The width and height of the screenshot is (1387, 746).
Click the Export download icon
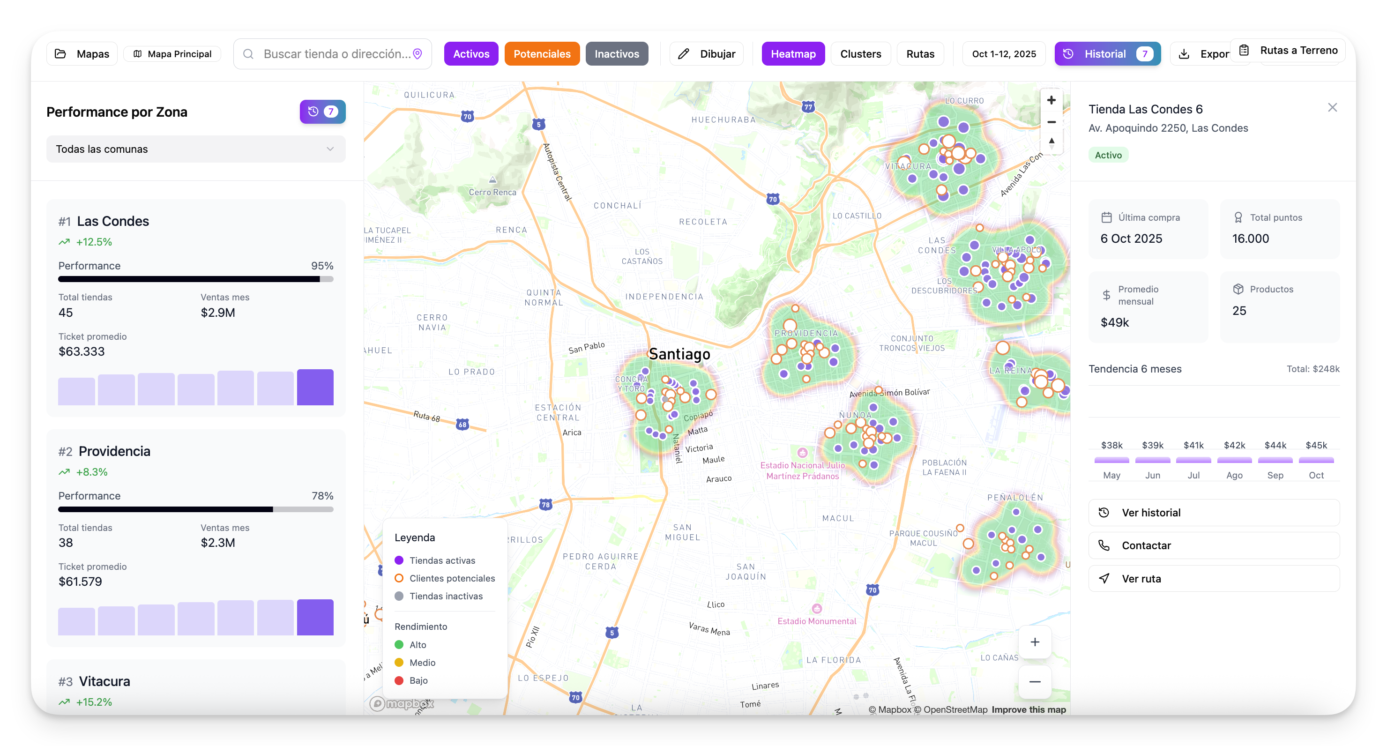click(1185, 53)
